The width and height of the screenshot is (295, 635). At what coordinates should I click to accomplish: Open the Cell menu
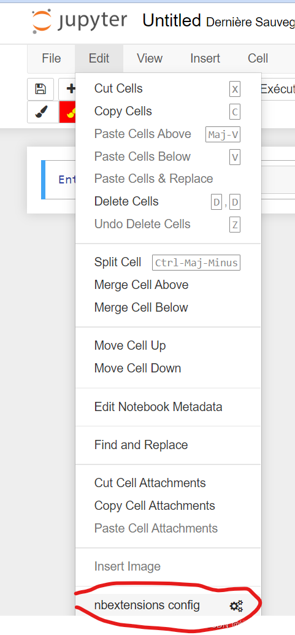(258, 58)
